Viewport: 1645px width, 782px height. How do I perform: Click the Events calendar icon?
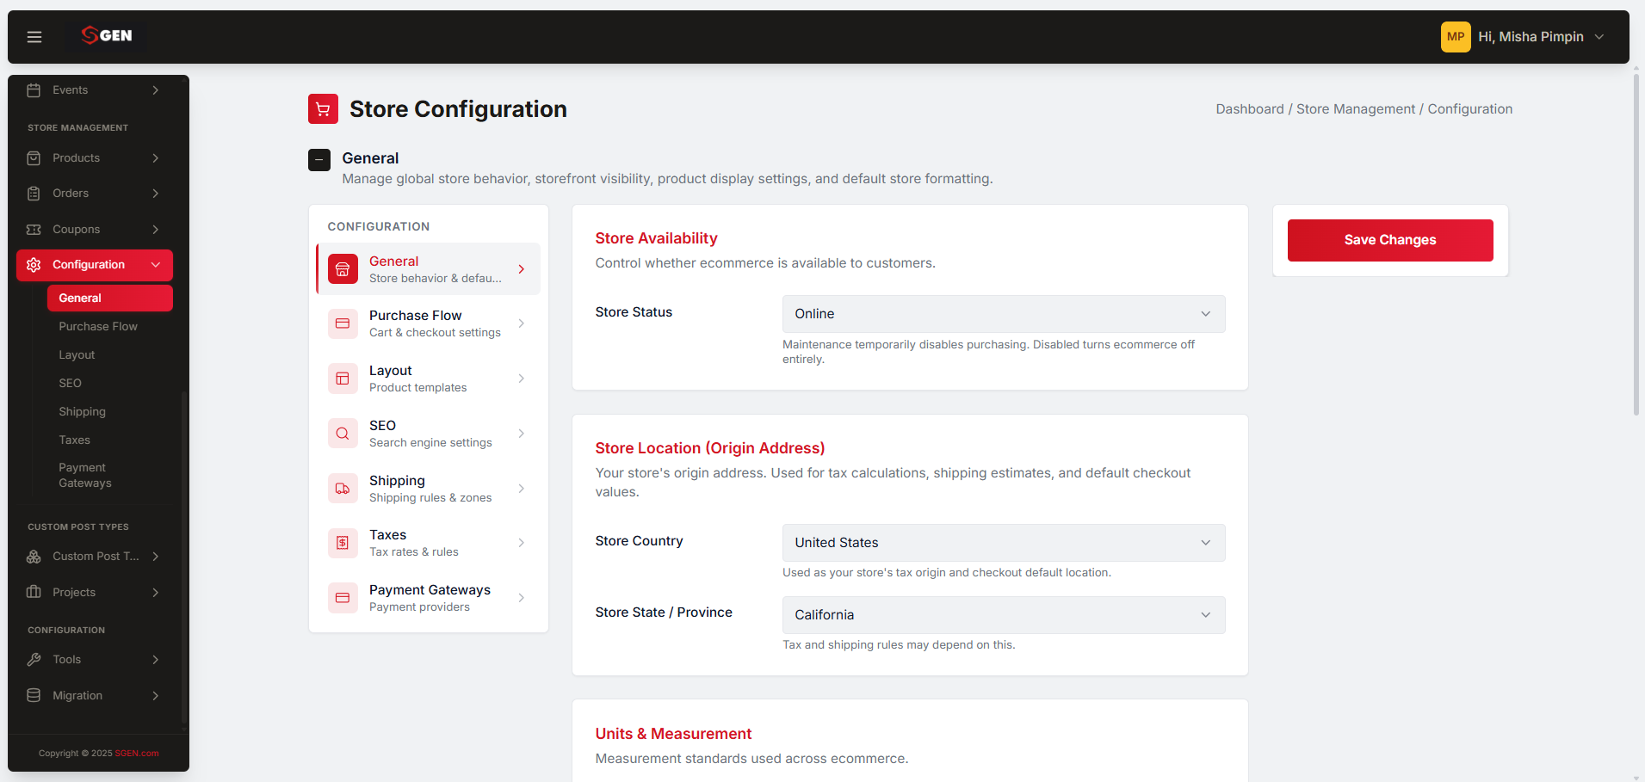(x=34, y=90)
